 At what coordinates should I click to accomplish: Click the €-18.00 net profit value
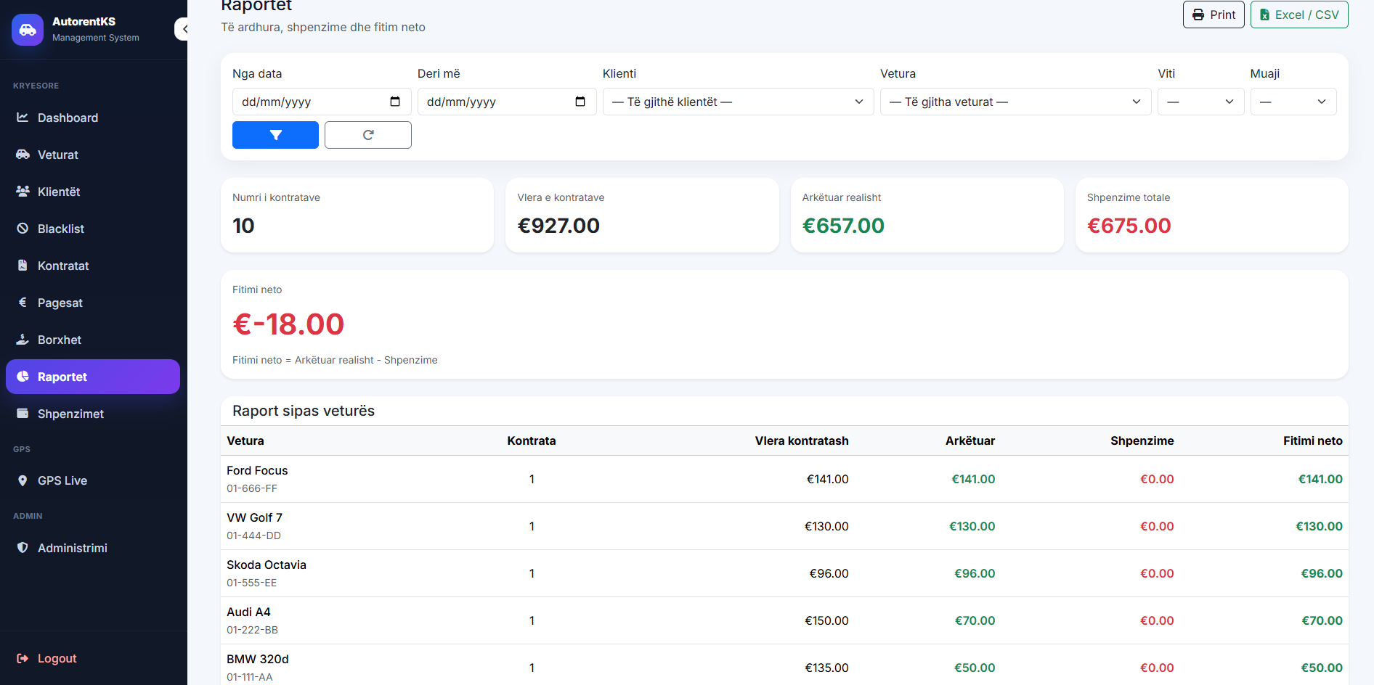(x=288, y=324)
